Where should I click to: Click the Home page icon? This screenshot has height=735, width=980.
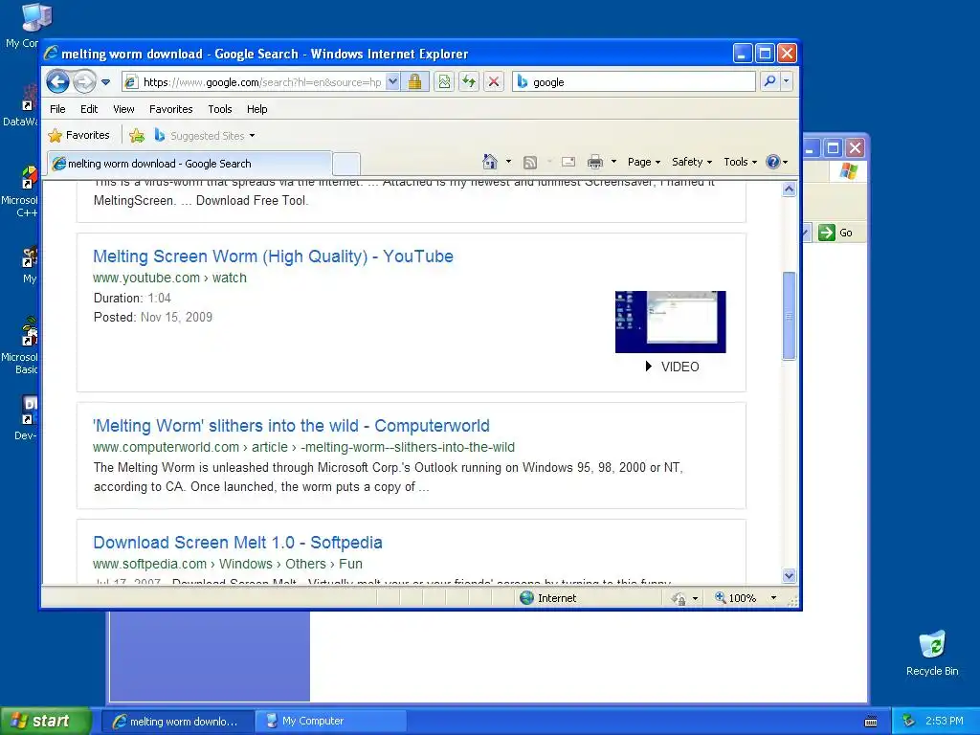click(x=490, y=162)
